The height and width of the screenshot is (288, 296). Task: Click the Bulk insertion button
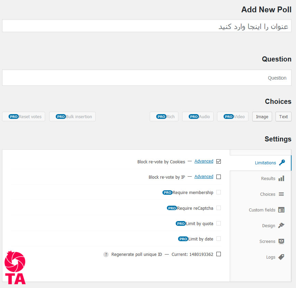72,116
